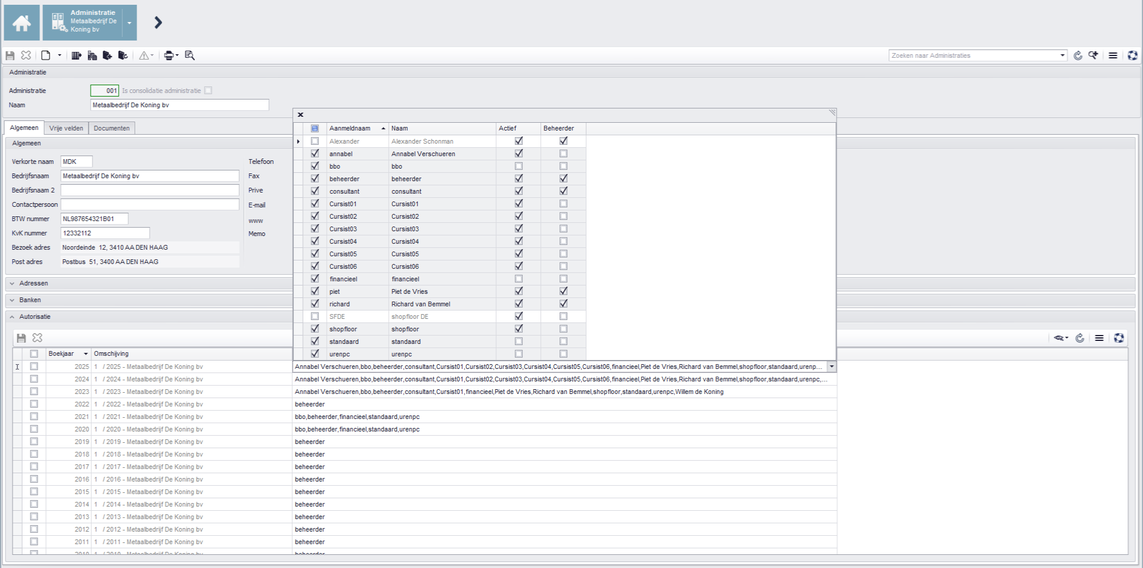
Task: Click the copy administration icon in the toolbar
Action: 92,55
